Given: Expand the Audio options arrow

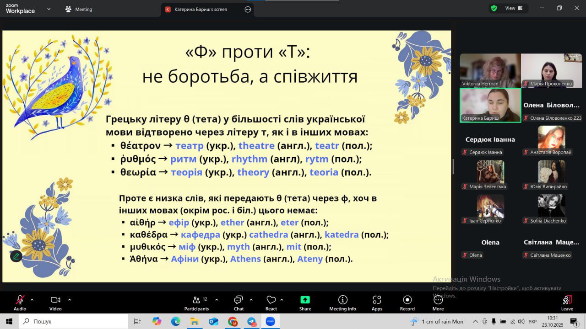Looking at the screenshot, I should (32, 300).
